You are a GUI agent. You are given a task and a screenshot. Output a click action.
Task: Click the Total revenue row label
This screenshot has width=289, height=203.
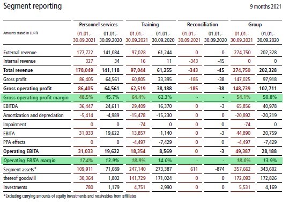coord(18,70)
